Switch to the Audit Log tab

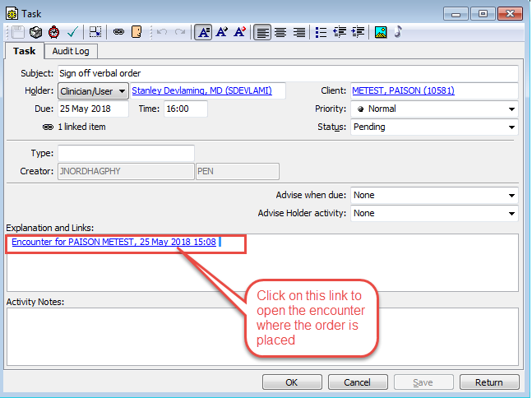[71, 51]
